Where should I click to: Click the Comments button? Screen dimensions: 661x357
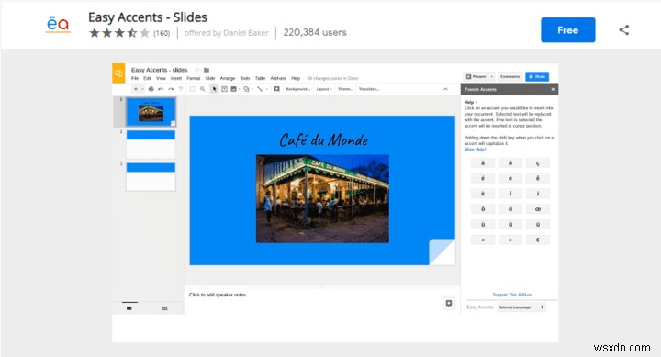point(510,77)
